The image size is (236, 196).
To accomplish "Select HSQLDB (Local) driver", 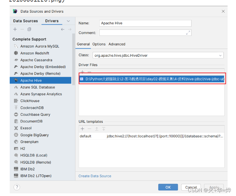I will [34, 155].
